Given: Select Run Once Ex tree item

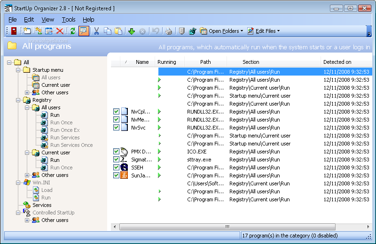Looking at the screenshot, I should click(x=65, y=130).
